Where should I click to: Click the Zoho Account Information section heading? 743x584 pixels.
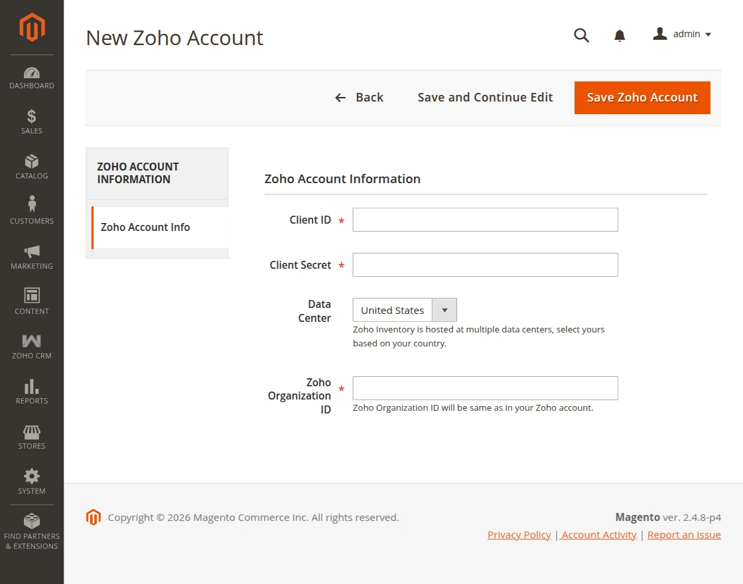pos(342,179)
